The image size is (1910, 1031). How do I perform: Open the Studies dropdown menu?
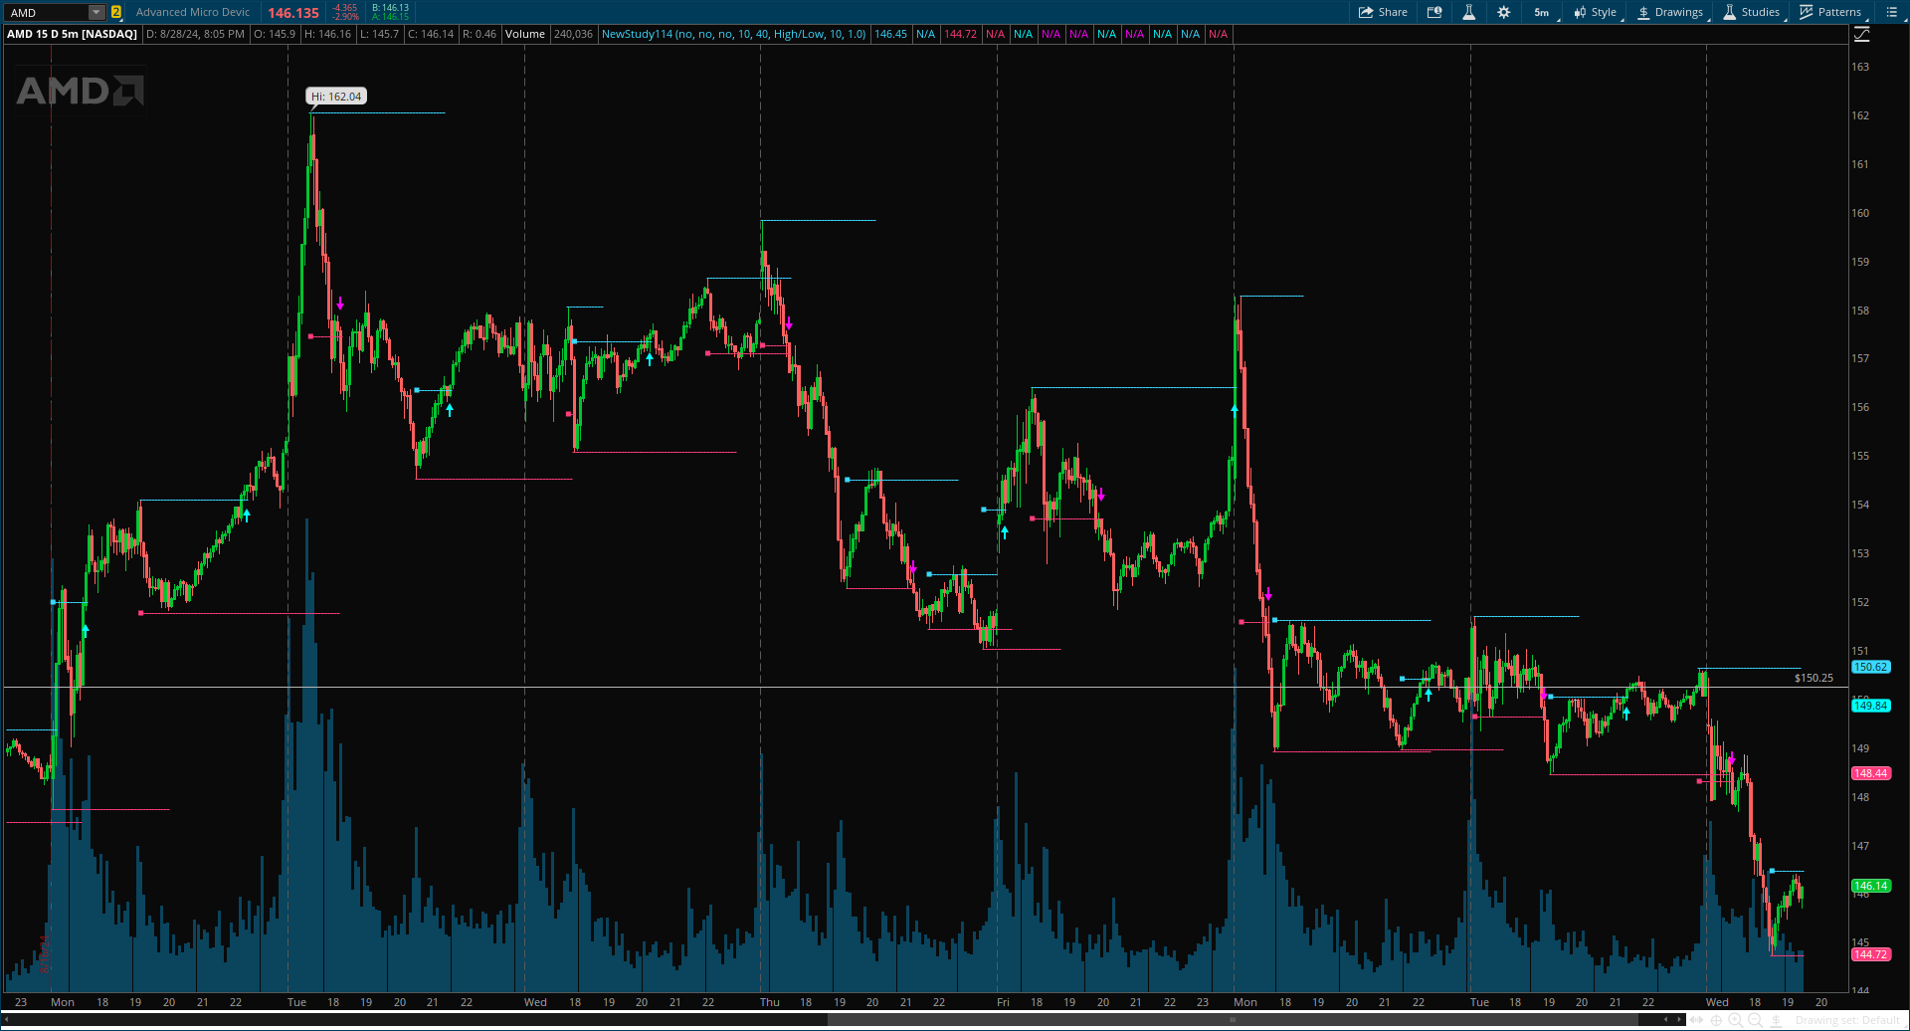click(x=1752, y=12)
